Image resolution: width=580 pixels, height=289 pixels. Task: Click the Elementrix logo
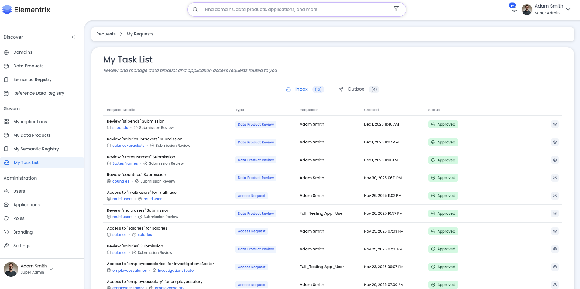(x=26, y=10)
